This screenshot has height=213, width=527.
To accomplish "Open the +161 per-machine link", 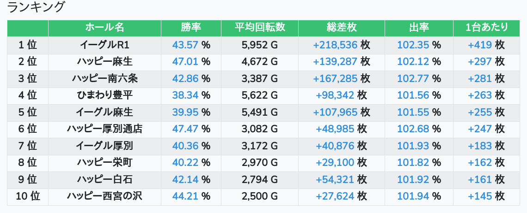I will (480, 179).
